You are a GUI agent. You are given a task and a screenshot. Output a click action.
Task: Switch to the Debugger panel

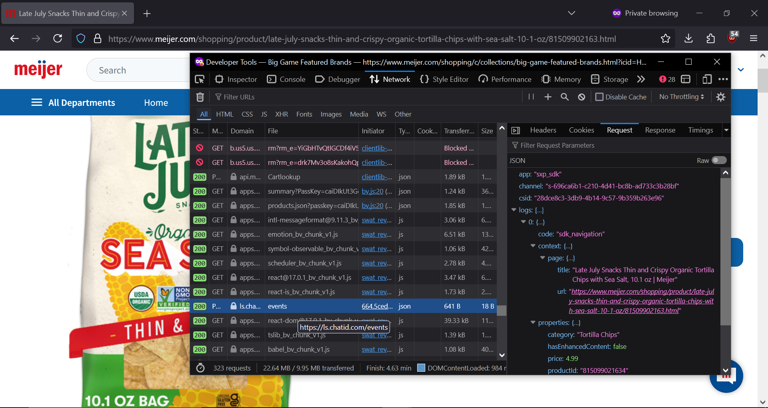(x=338, y=79)
